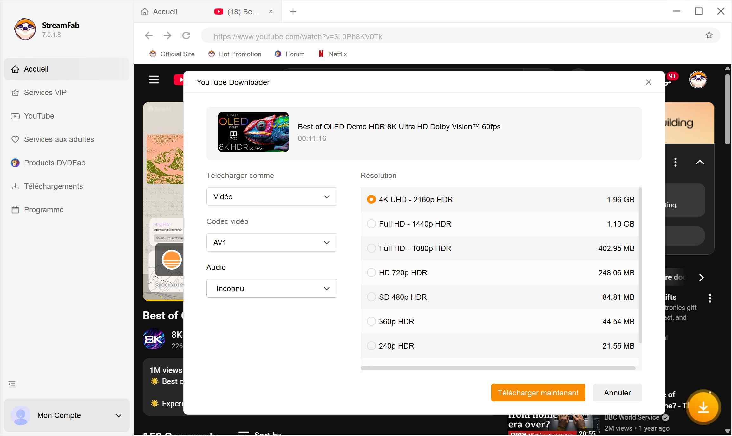Viewport: 732px width, 436px height.
Task: Cancel the download with Annuler
Action: tap(617, 393)
